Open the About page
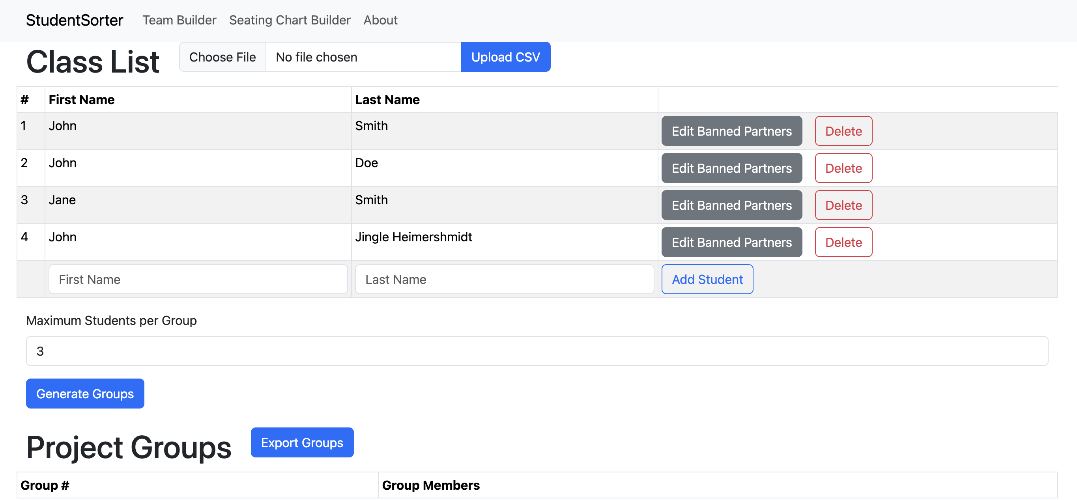This screenshot has width=1077, height=500. [380, 20]
